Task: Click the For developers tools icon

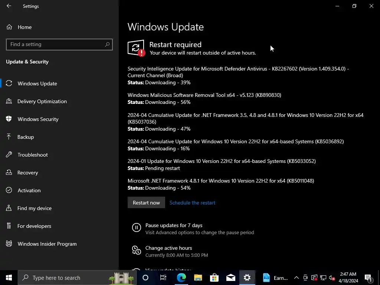Action: click(x=9, y=226)
